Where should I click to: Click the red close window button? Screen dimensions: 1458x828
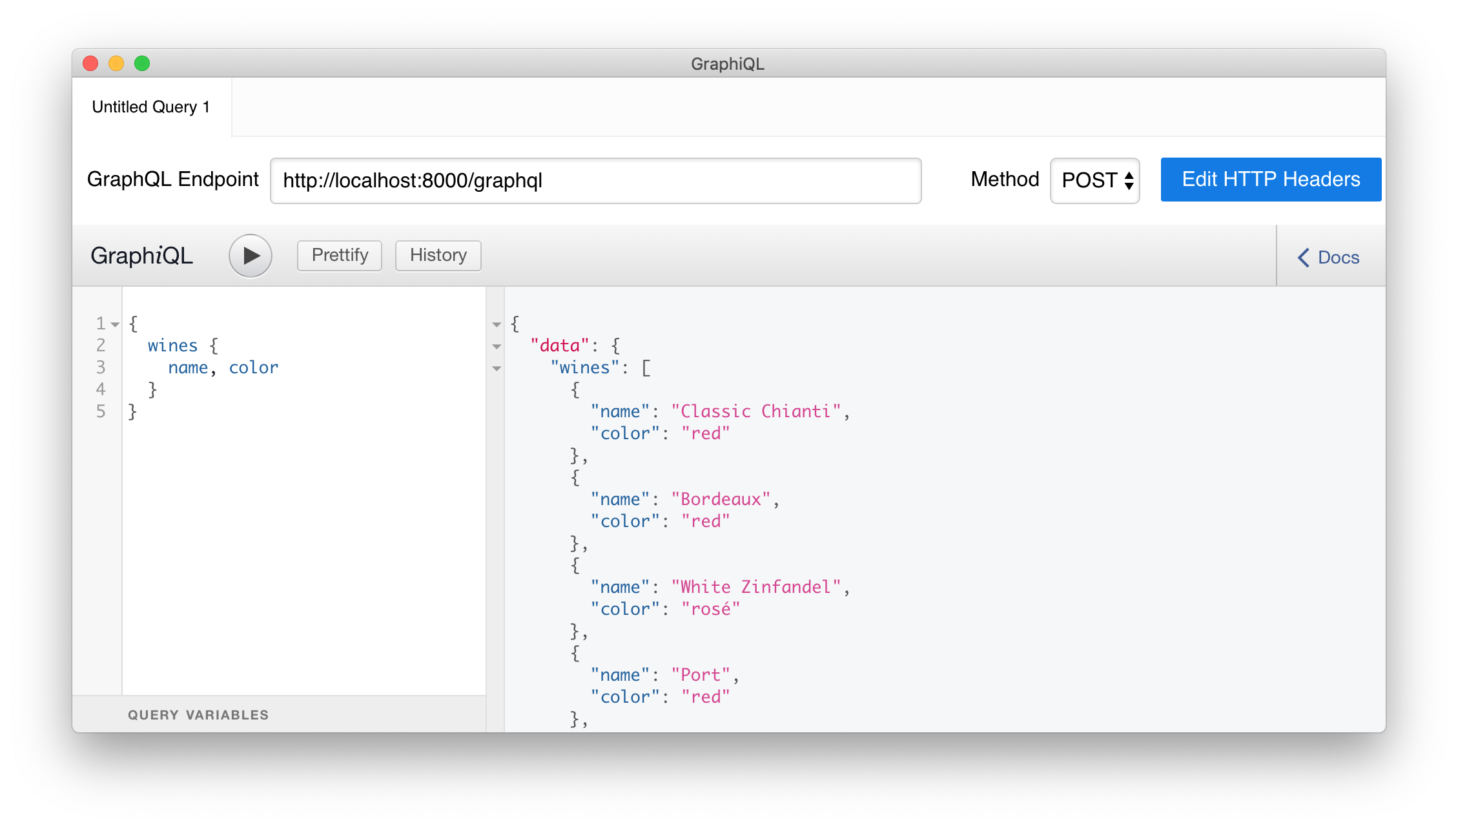[x=90, y=63]
